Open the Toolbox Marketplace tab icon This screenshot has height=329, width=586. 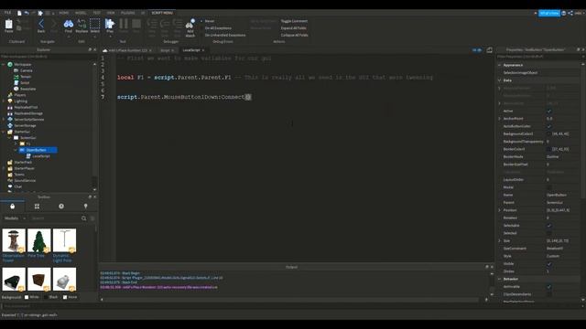[12, 207]
